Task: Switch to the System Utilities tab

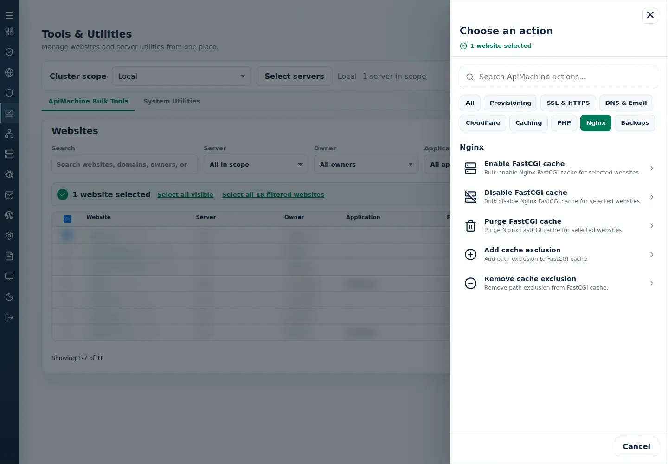Action: point(172,101)
